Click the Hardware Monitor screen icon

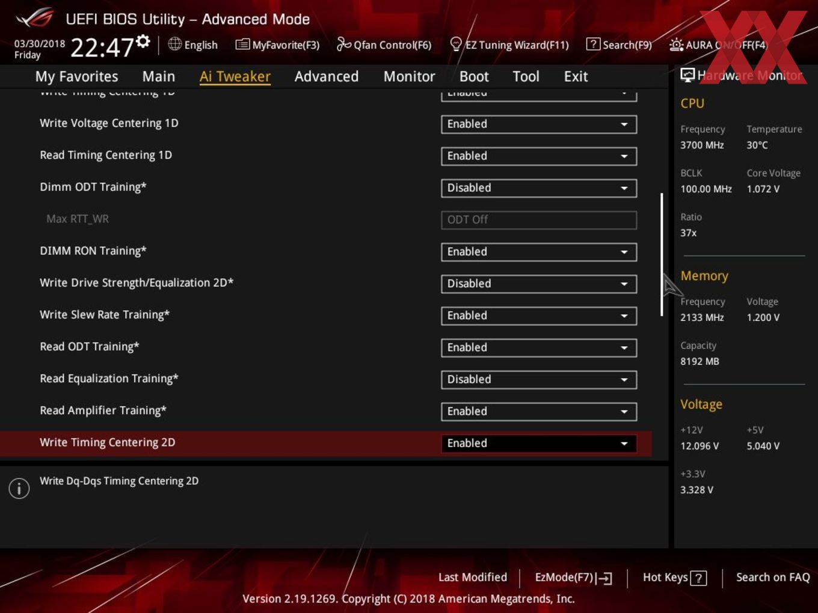click(687, 75)
